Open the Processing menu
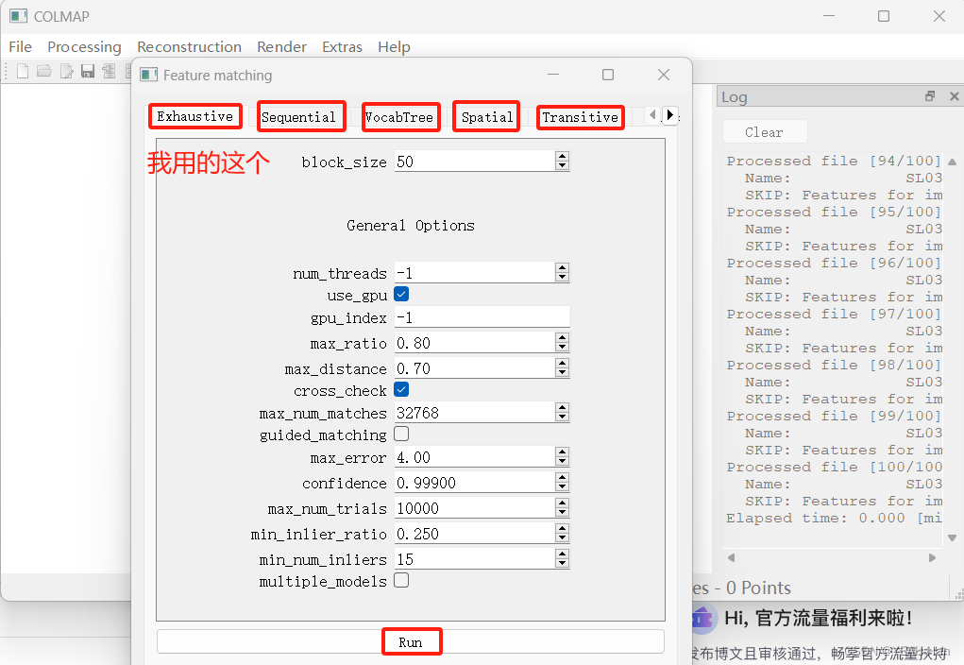The image size is (964, 665). [84, 46]
